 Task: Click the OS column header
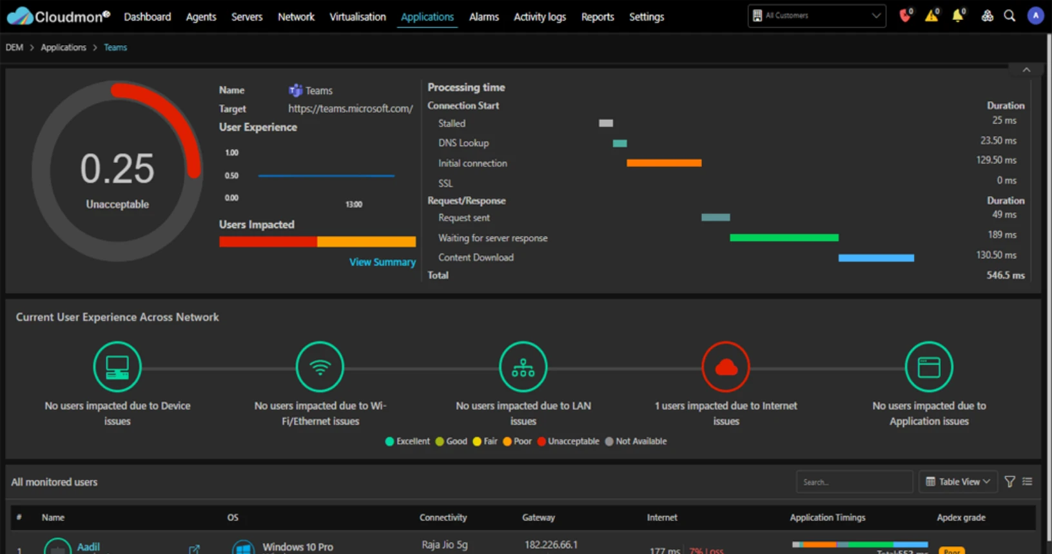pos(233,517)
